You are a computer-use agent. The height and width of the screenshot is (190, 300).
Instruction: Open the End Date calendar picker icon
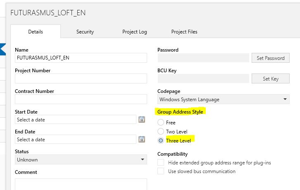(x=142, y=139)
